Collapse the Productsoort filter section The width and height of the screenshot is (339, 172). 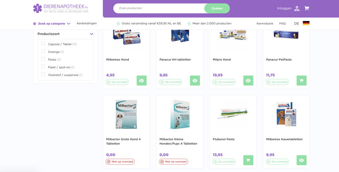92,34
